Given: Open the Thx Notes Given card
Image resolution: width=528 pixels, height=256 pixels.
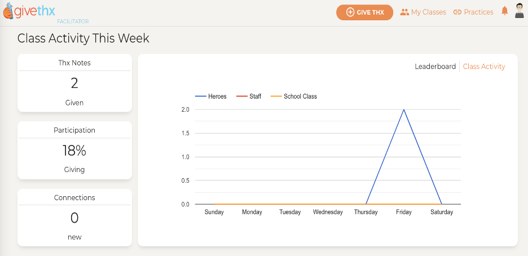Looking at the screenshot, I should pos(74,83).
